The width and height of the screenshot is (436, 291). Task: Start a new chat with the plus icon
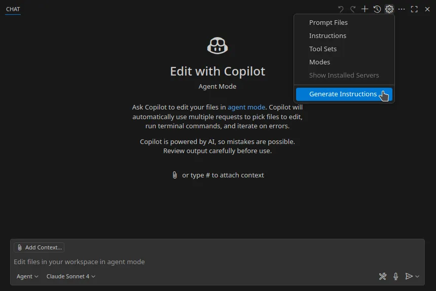[365, 9]
